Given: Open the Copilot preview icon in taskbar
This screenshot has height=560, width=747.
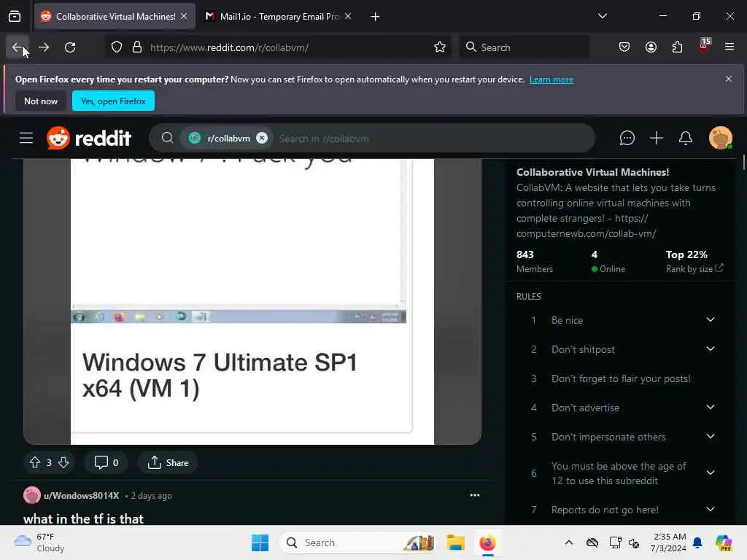Looking at the screenshot, I should 724,542.
